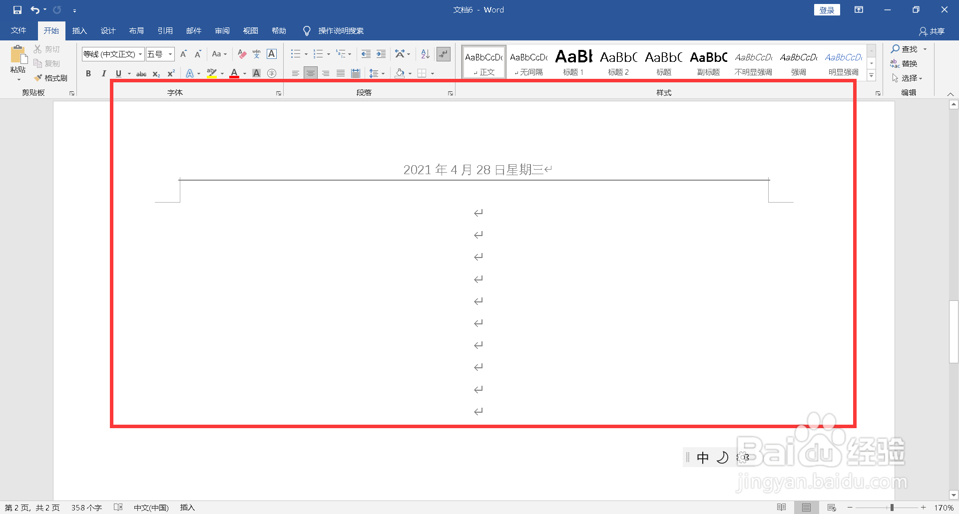Image resolution: width=959 pixels, height=514 pixels.
Task: Open the phonetic guide tool
Action: (x=257, y=54)
